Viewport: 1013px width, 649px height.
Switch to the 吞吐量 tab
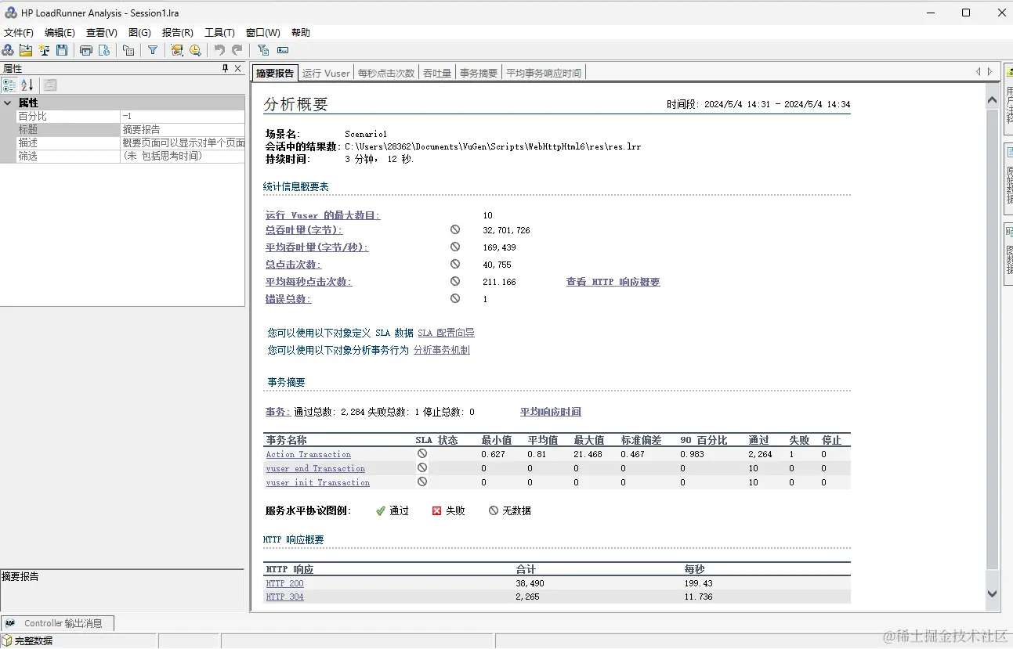(x=436, y=72)
